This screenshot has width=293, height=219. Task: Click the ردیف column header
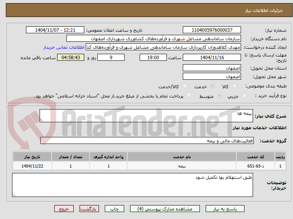coord(280,157)
